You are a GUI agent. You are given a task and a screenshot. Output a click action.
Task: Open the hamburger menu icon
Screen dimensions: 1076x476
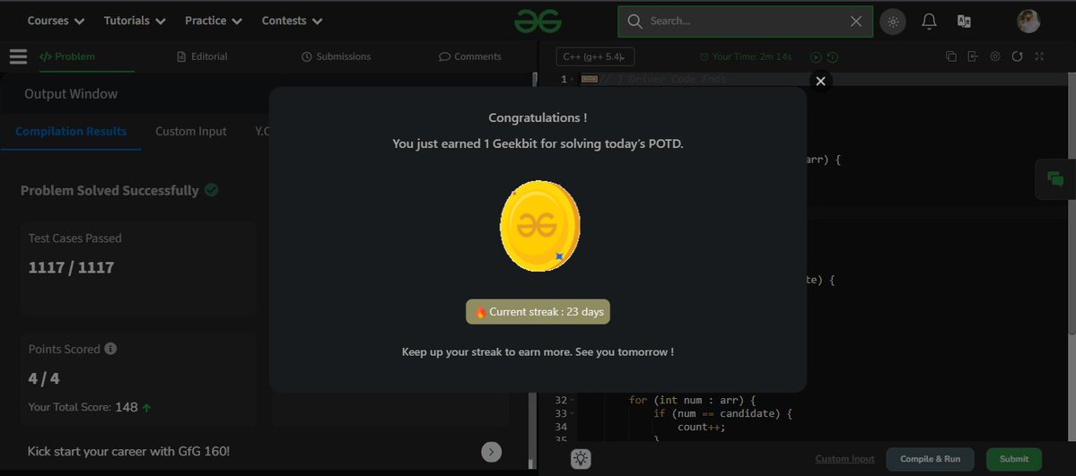19,56
